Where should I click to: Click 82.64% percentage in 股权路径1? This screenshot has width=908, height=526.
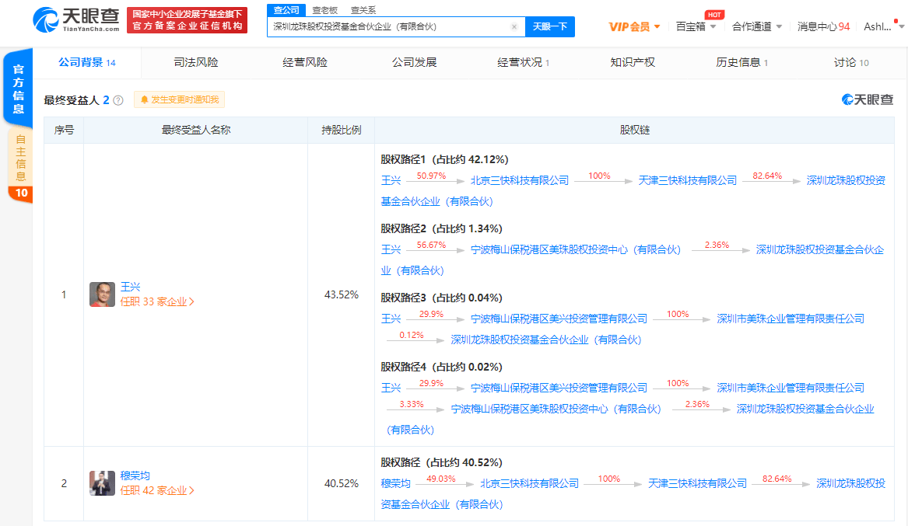pos(767,176)
